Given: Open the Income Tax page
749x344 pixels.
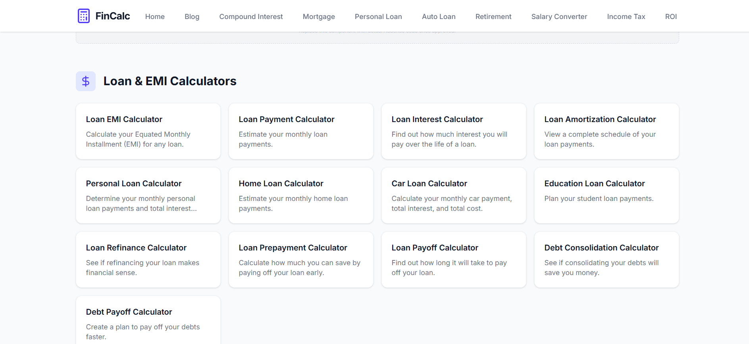Looking at the screenshot, I should pos(626,17).
